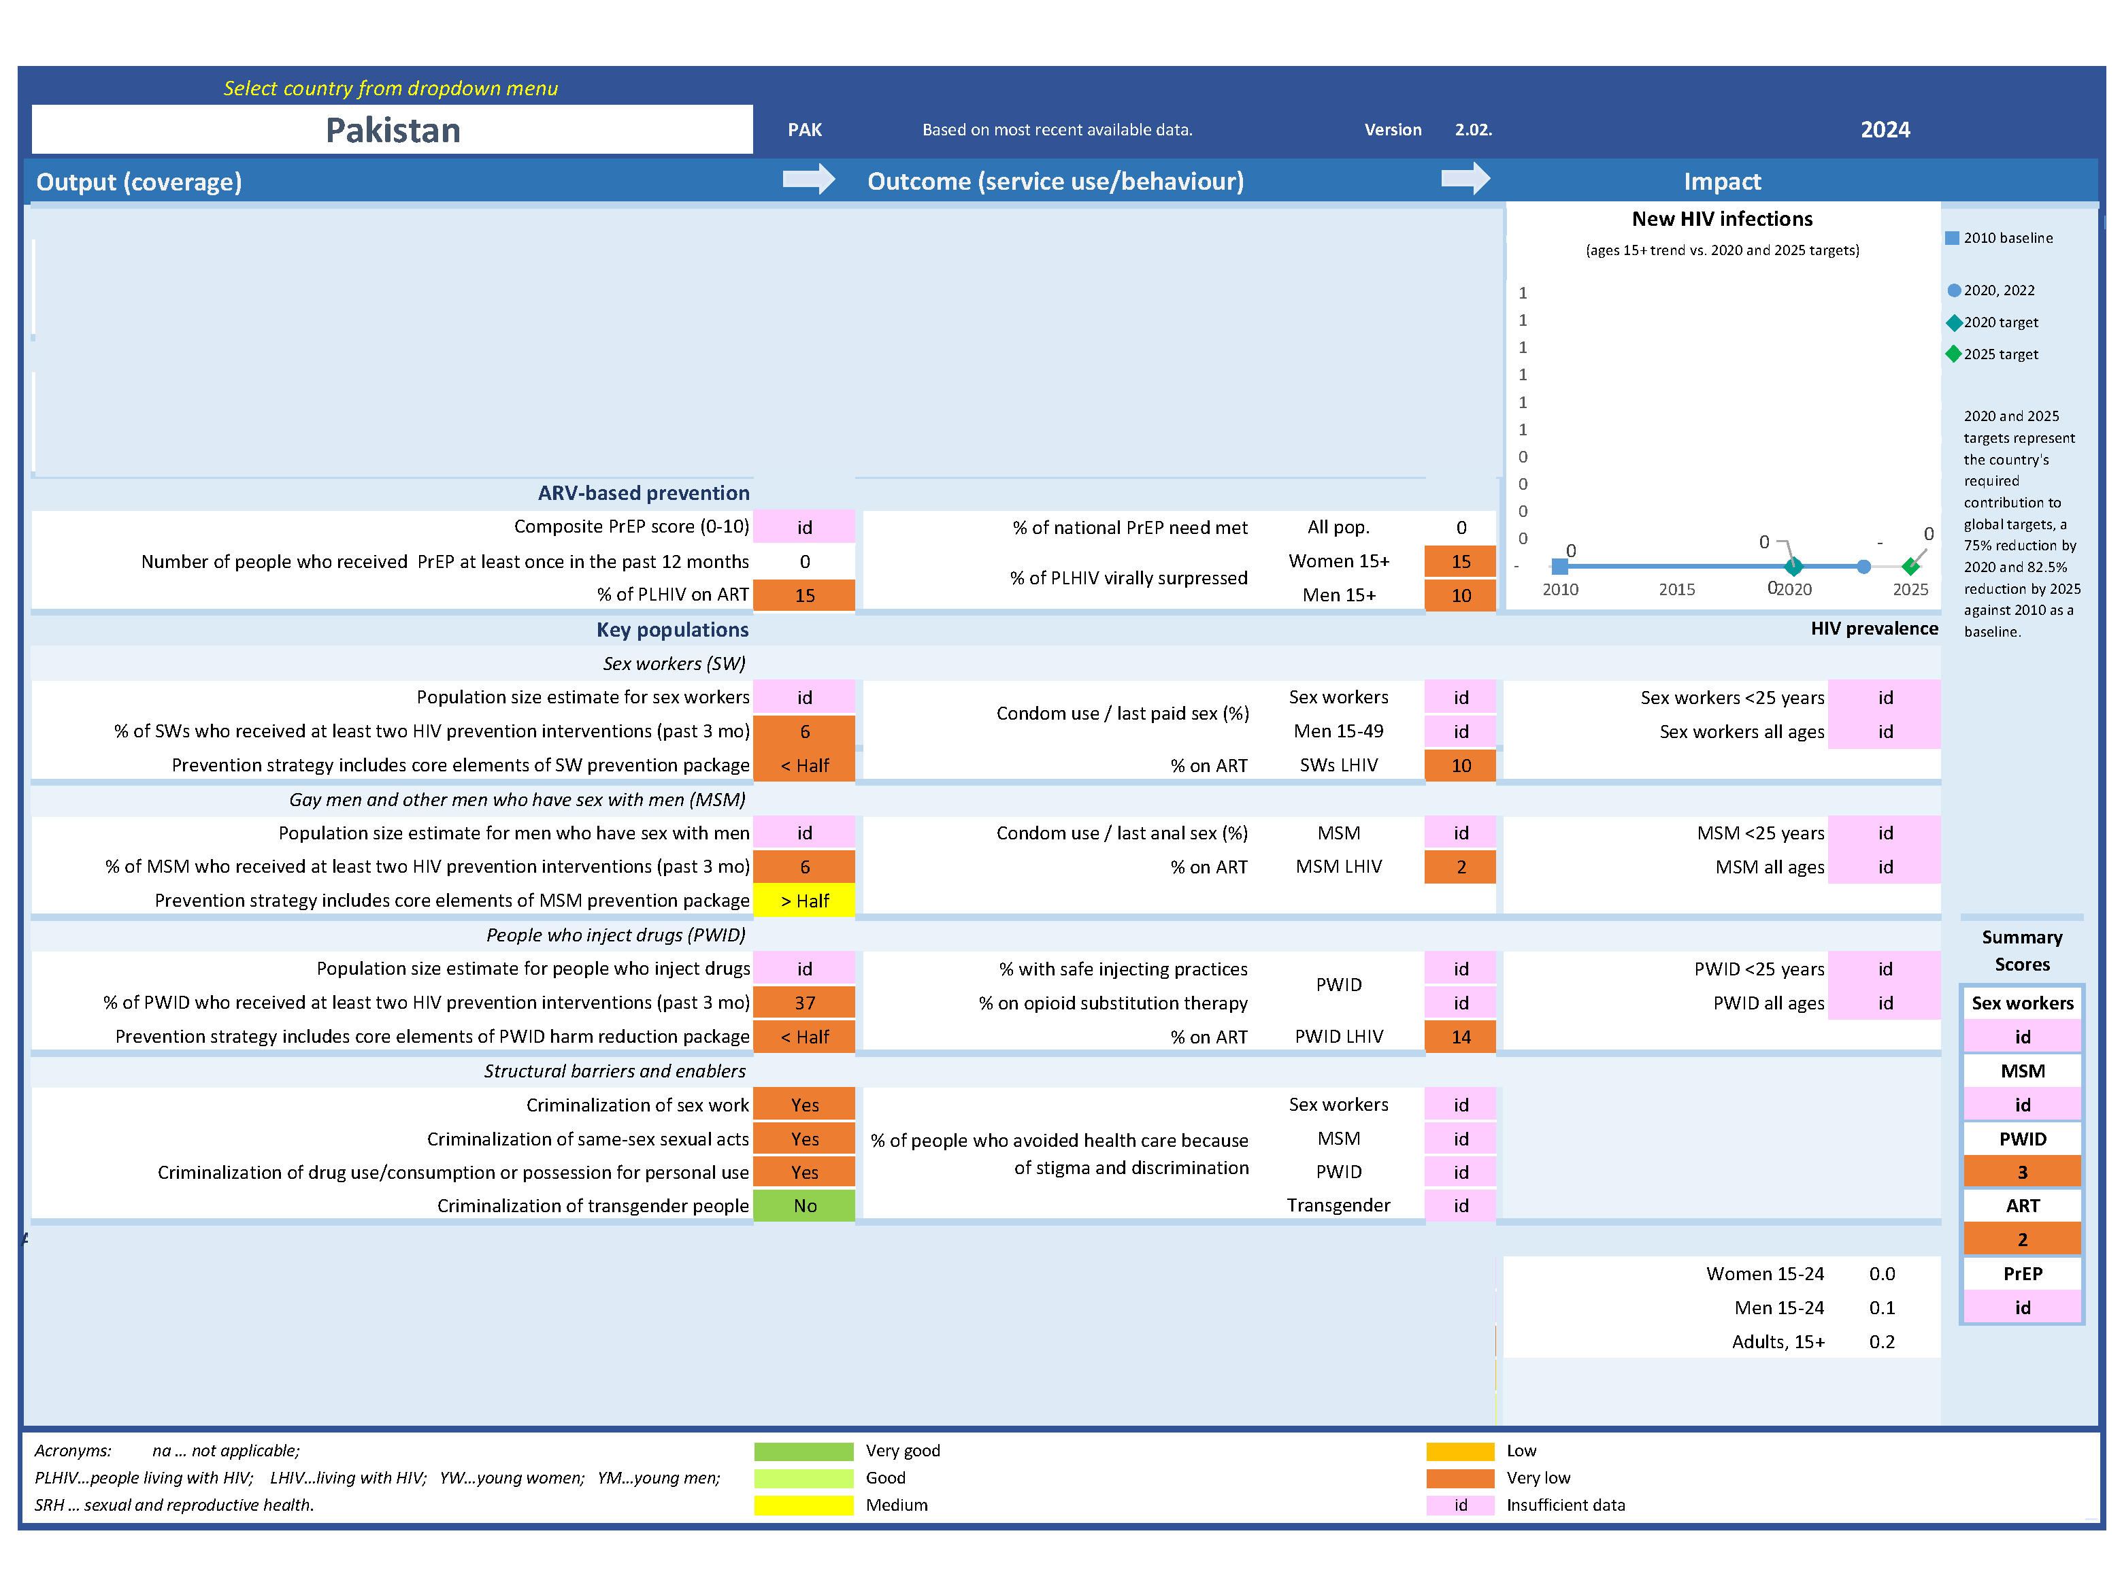Image resolution: width=2122 pixels, height=1591 pixels.
Task: Click the 'New HIV infections' chart title
Action: coord(1722,218)
